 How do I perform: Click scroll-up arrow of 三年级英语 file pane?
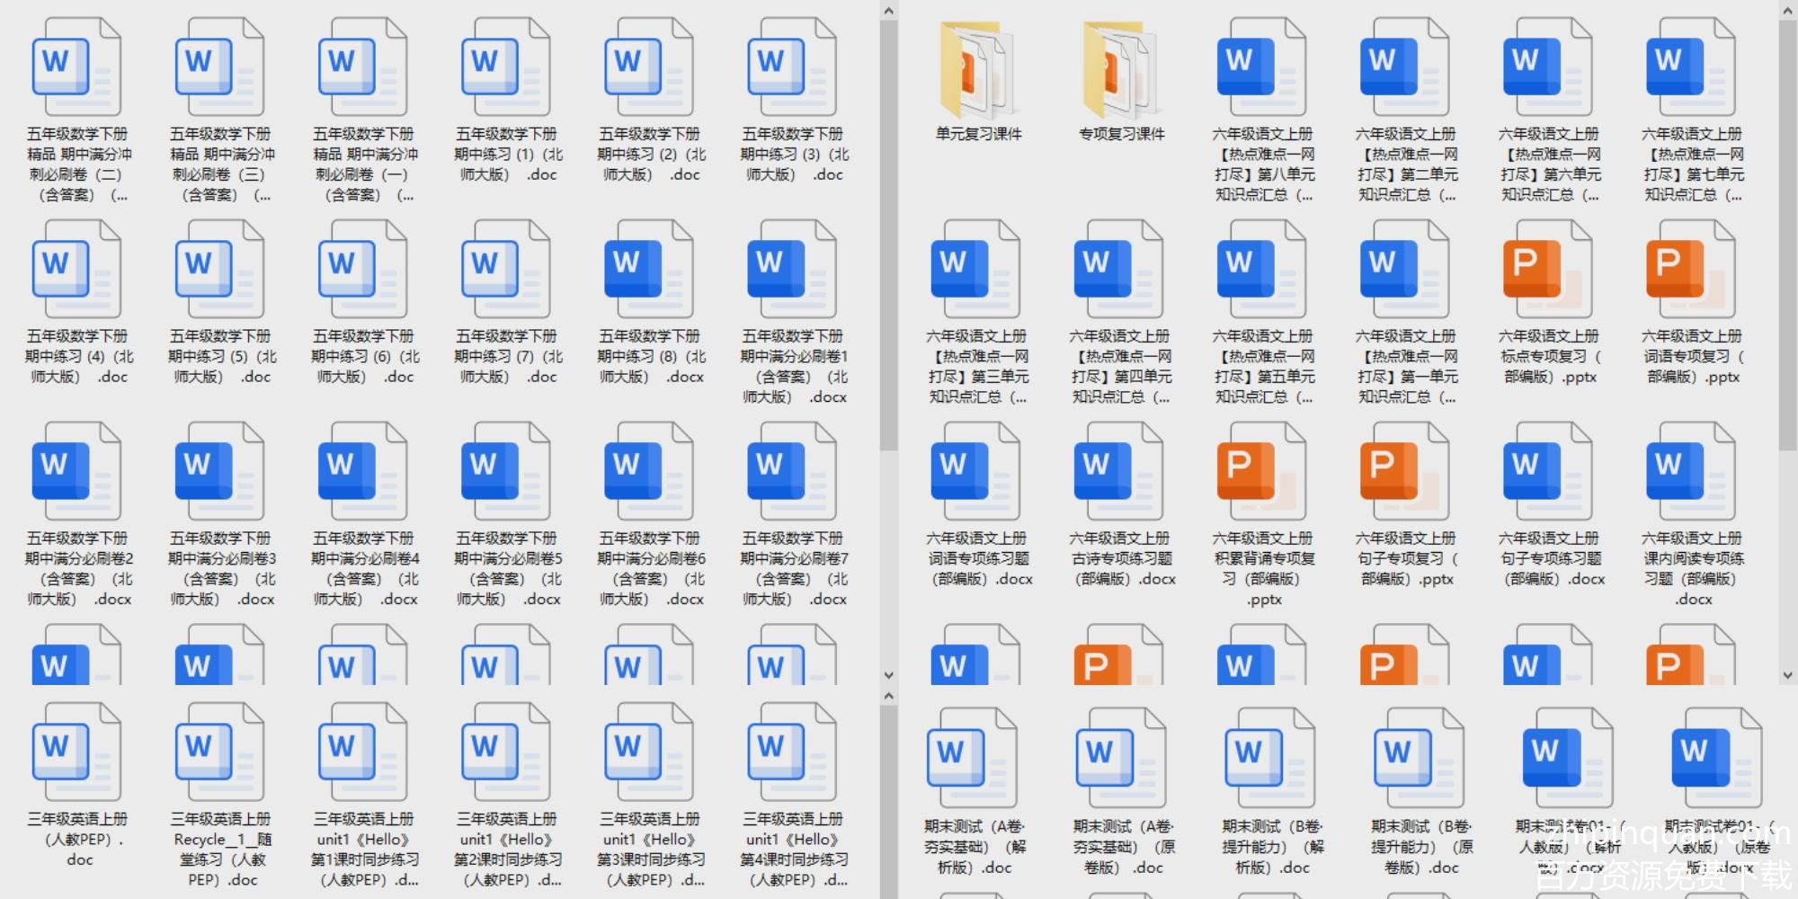(889, 696)
